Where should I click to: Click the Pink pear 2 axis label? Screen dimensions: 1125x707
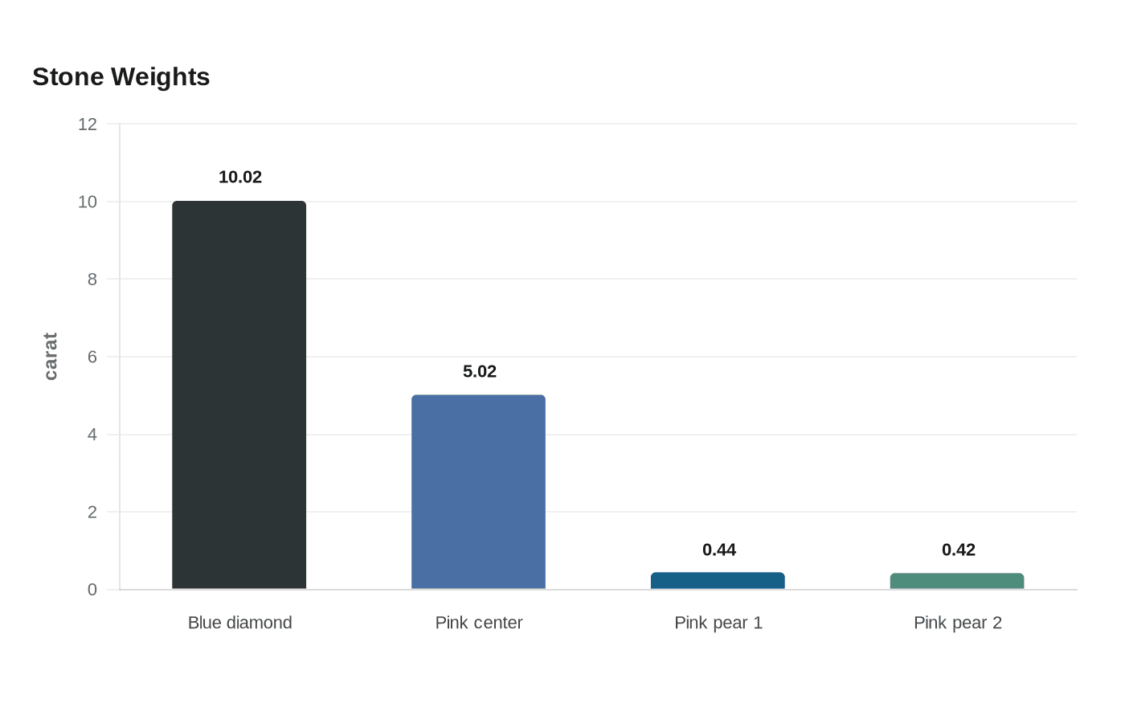click(958, 623)
